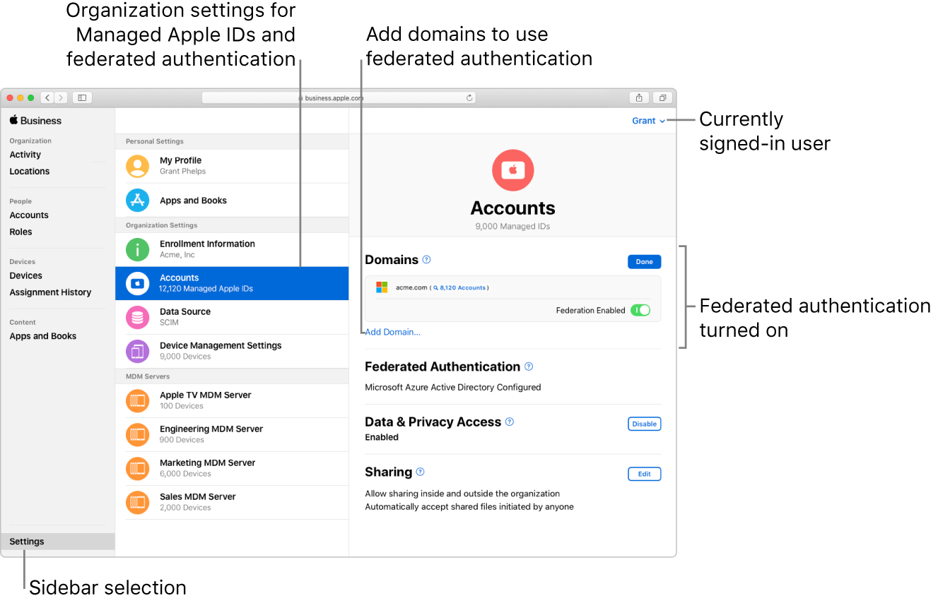Click the Safari share button
938x603 pixels.
pyautogui.click(x=639, y=98)
